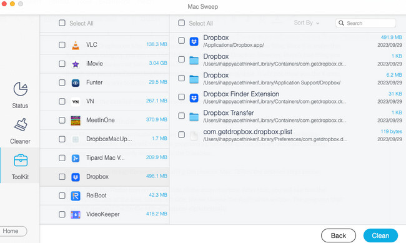This screenshot has height=243, width=406.
Task: Tick the com.getdropbox.dropbox.plist checkbox
Action: (182, 134)
